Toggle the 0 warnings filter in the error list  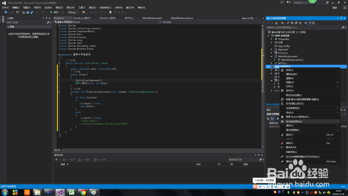[84, 159]
